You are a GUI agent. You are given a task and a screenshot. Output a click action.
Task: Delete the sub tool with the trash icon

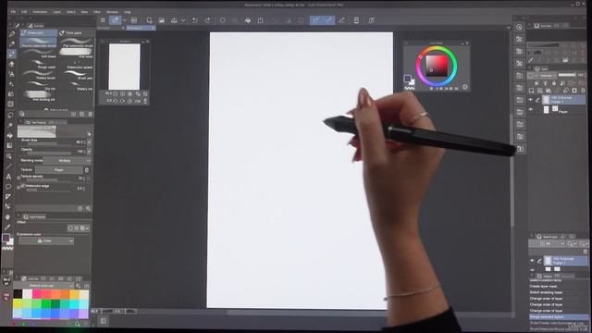click(91, 114)
